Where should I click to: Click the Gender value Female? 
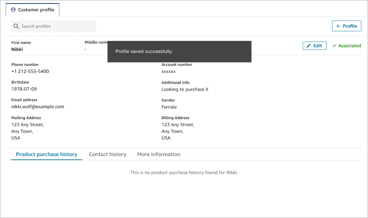click(x=169, y=107)
